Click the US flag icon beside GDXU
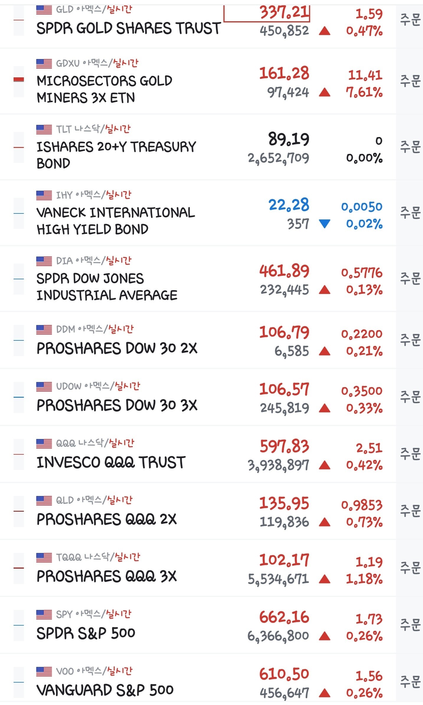Image resolution: width=423 pixels, height=705 pixels. [44, 64]
